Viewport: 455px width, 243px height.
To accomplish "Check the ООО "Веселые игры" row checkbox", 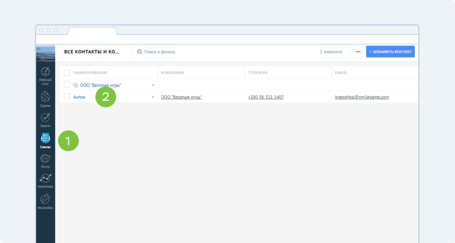I will [67, 85].
